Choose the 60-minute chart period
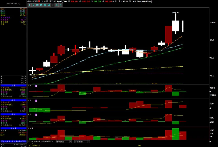 [49, 5]
